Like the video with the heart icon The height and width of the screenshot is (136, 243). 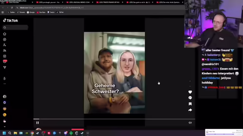click(190, 92)
